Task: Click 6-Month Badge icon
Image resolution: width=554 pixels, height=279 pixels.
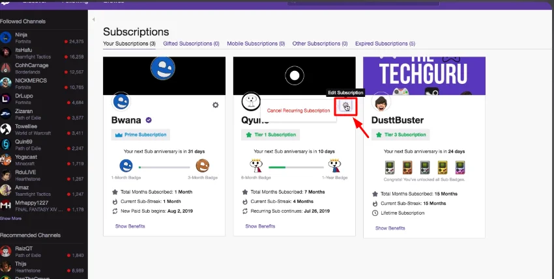Action: tap(255, 165)
